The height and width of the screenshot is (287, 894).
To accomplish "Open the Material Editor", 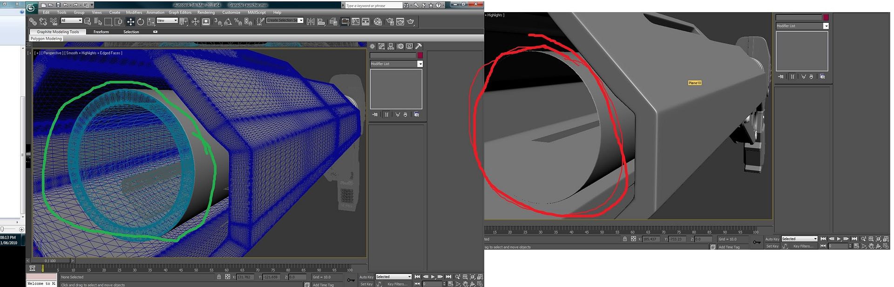I will (x=378, y=21).
